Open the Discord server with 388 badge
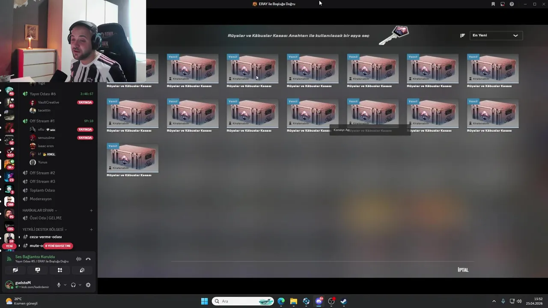The image size is (548, 308). tap(9, 201)
